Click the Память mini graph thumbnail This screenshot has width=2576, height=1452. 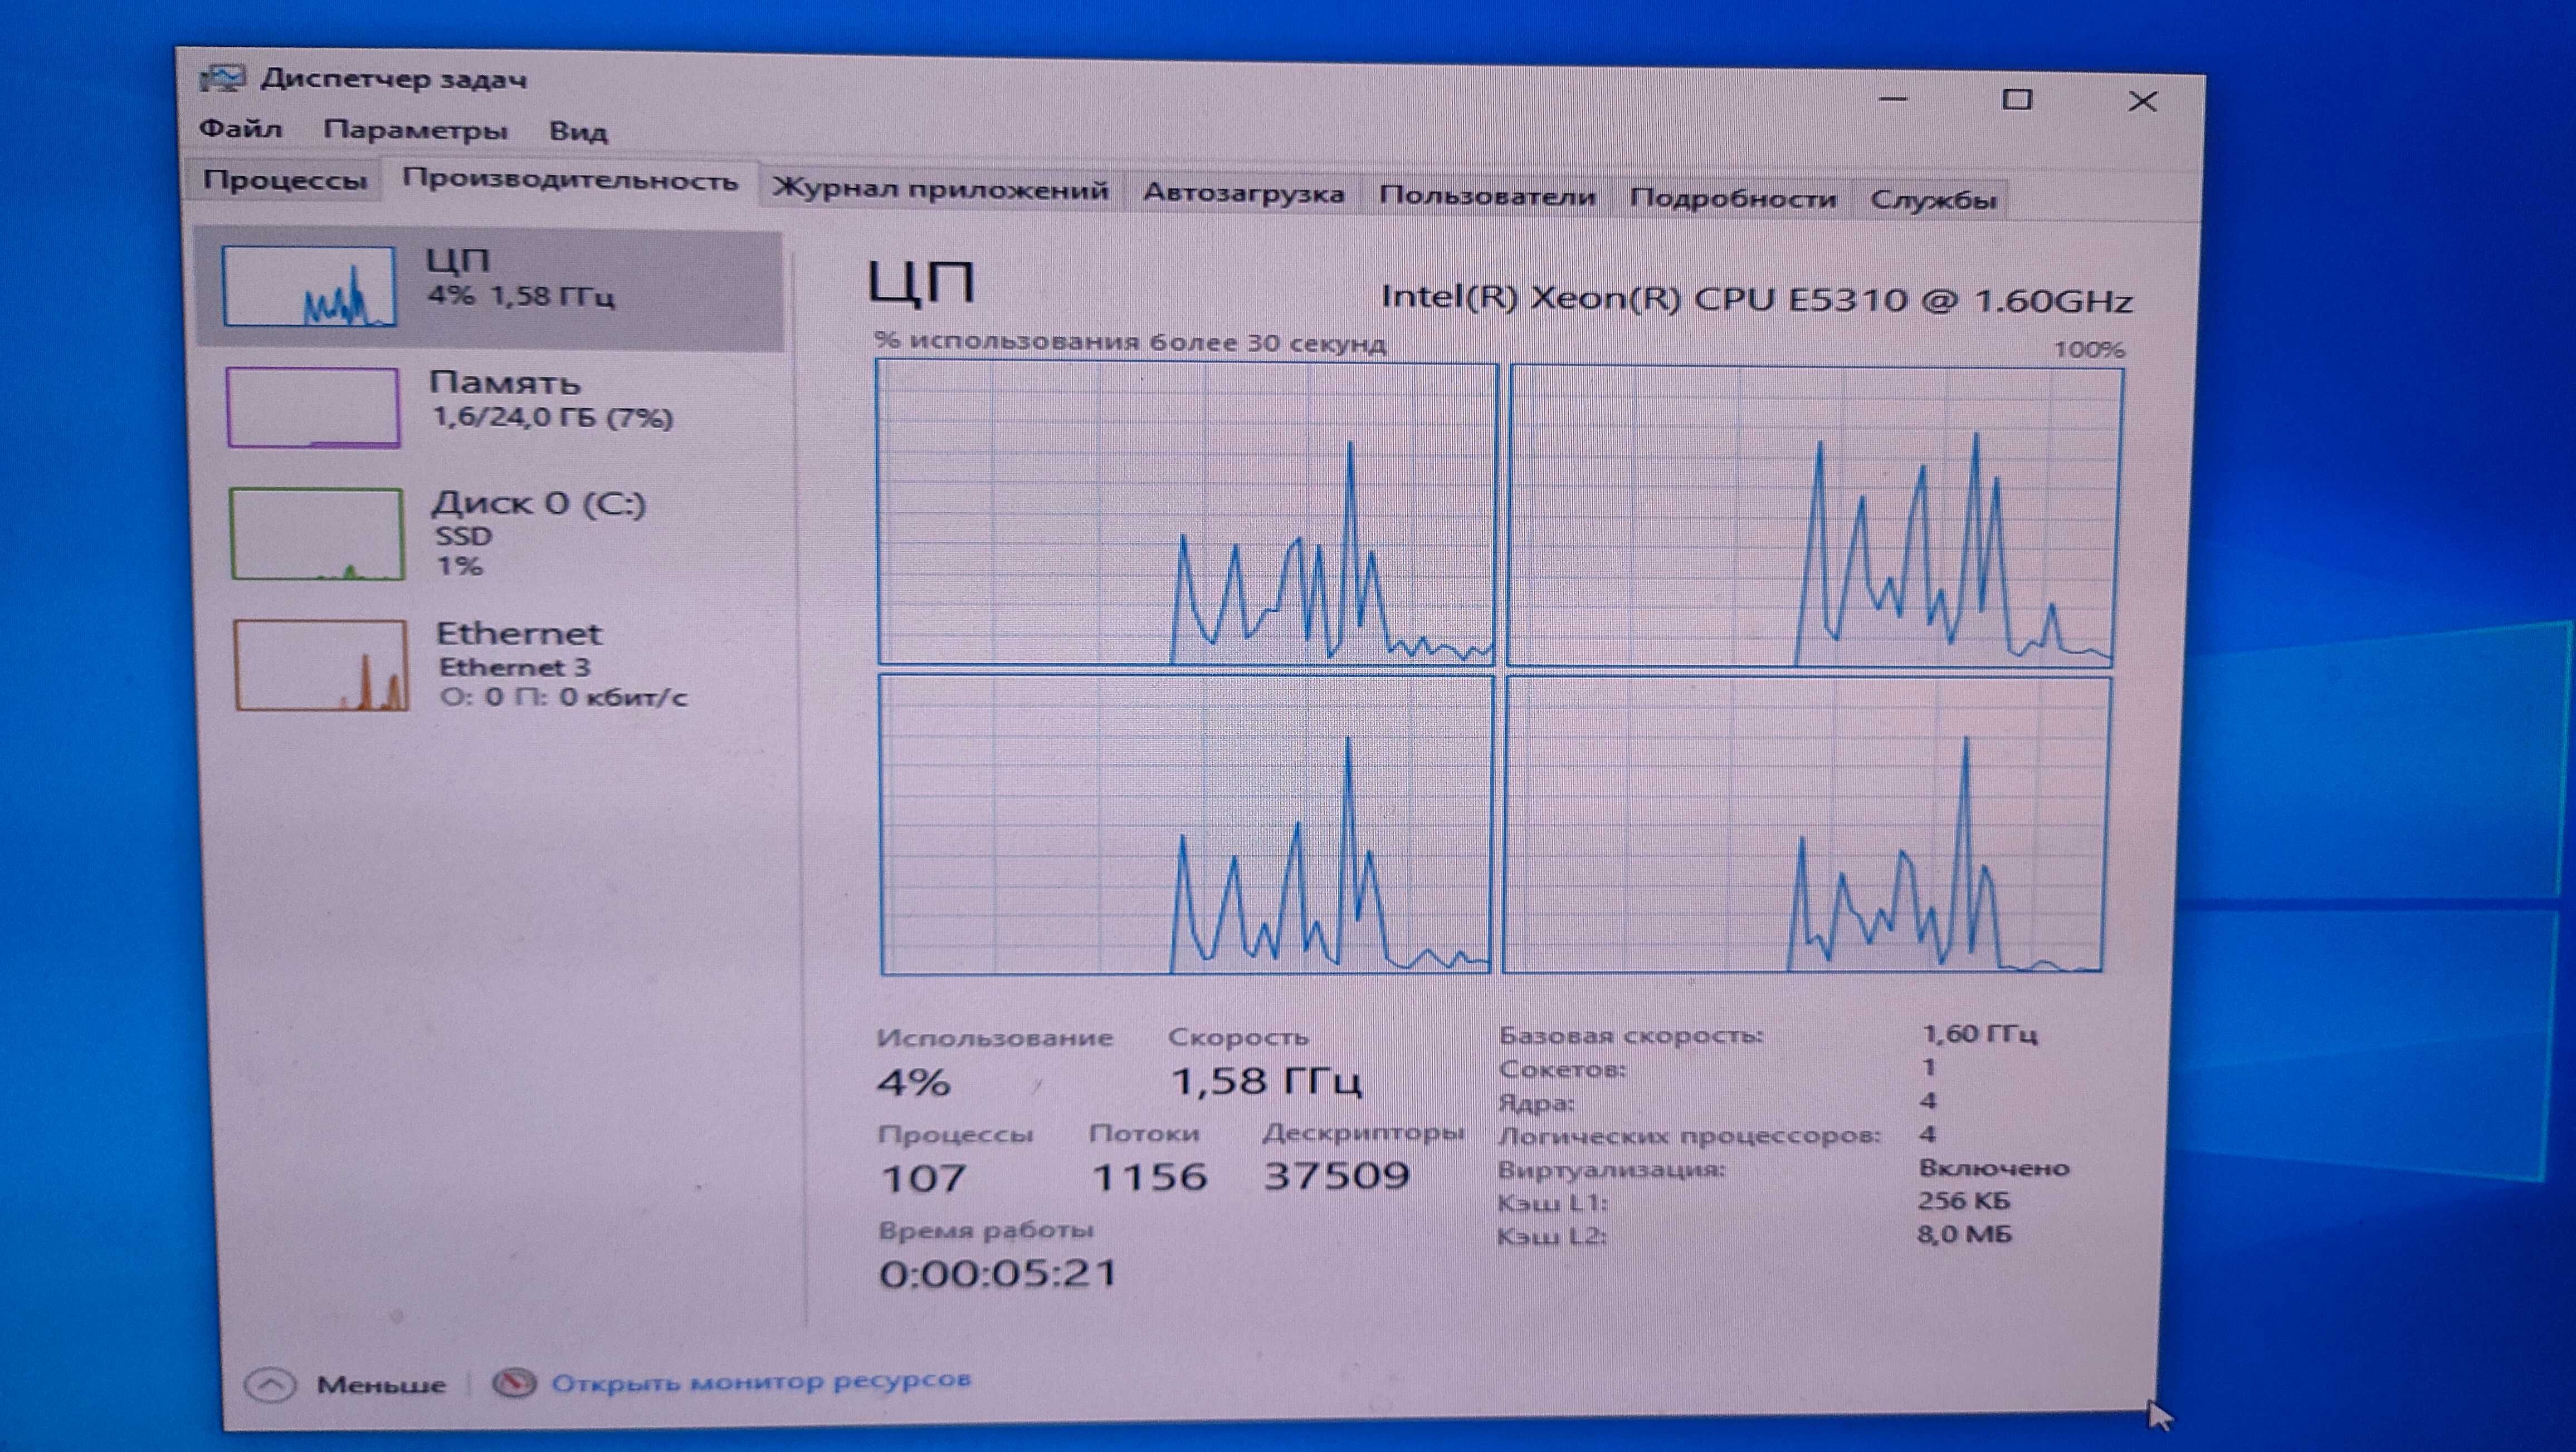[313, 407]
